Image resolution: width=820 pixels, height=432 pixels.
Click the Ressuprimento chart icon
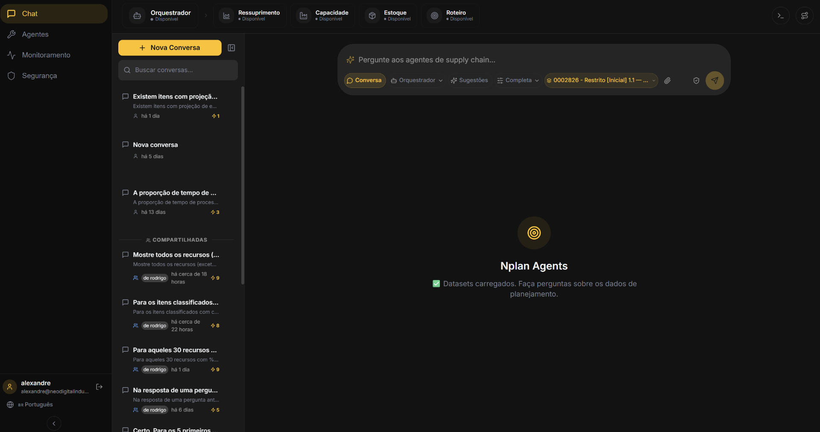(x=226, y=16)
